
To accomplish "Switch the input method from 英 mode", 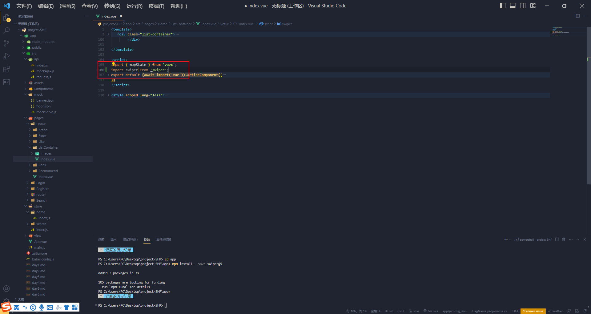I will click(17, 307).
